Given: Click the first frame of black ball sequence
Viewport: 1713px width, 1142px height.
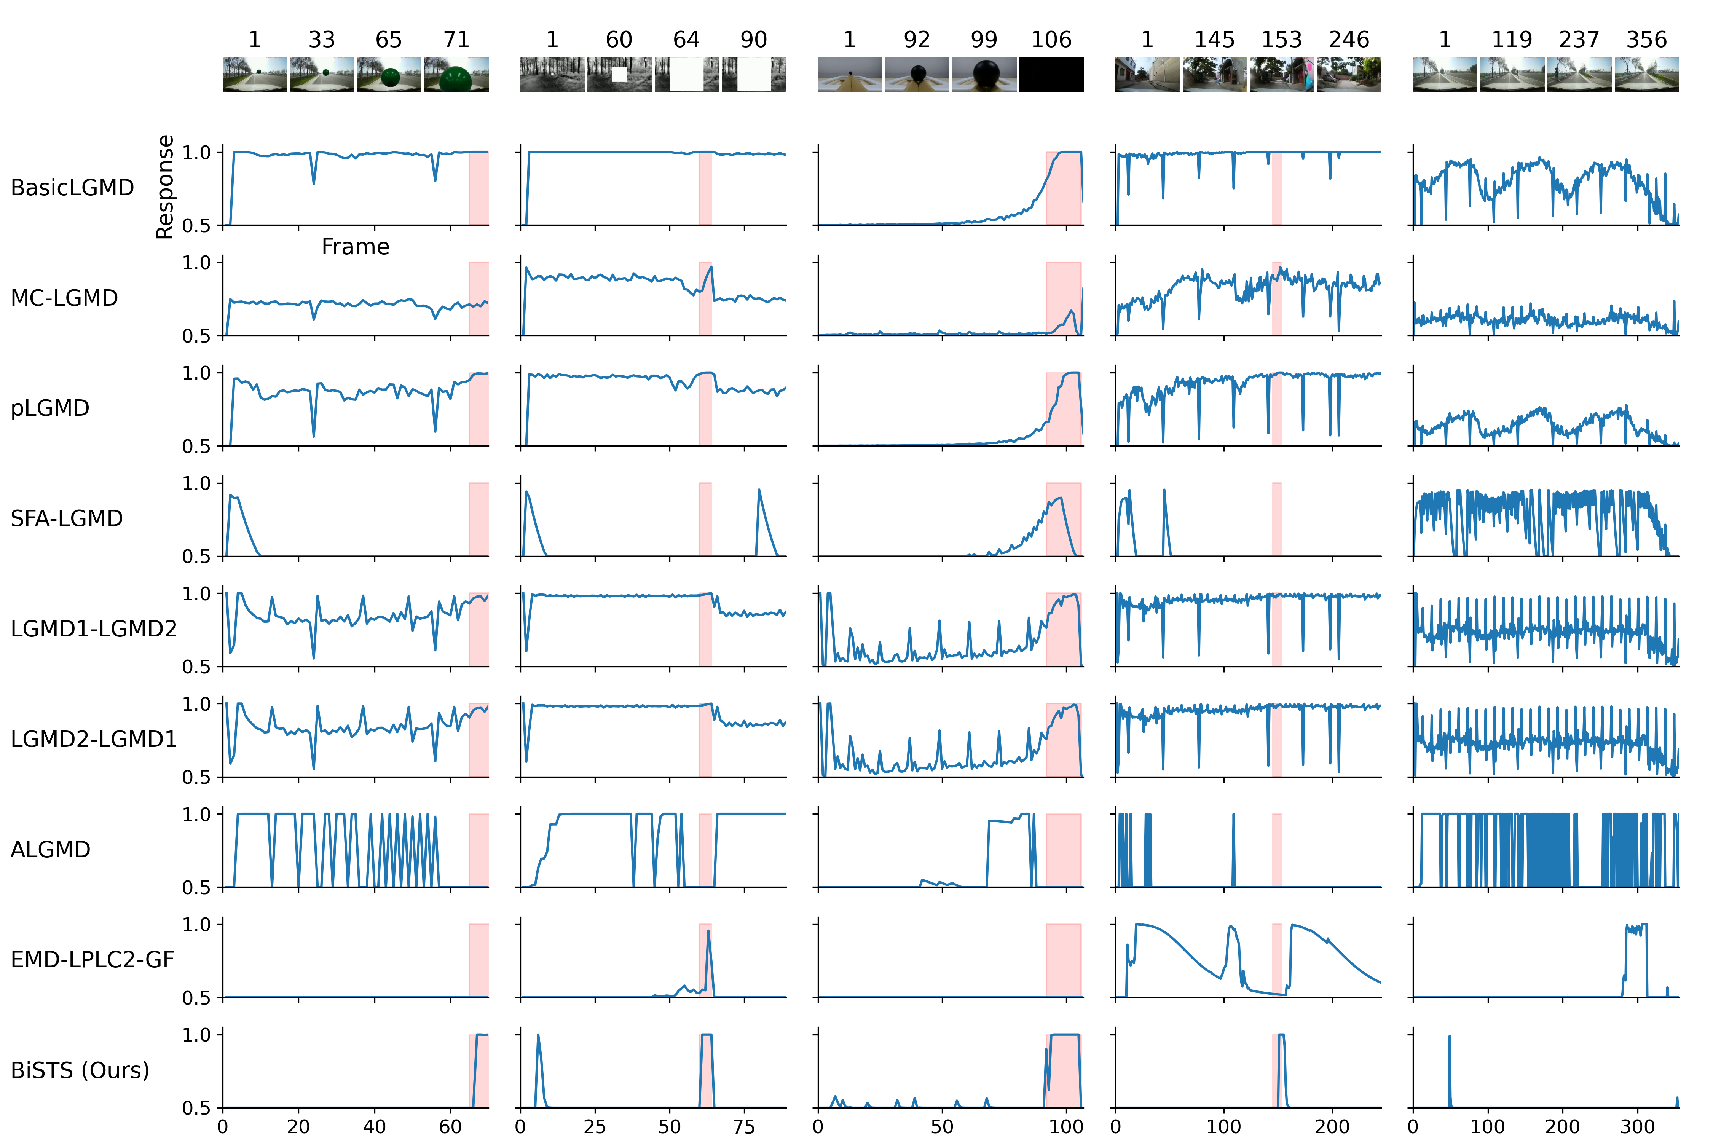Looking at the screenshot, I should pyautogui.click(x=850, y=74).
